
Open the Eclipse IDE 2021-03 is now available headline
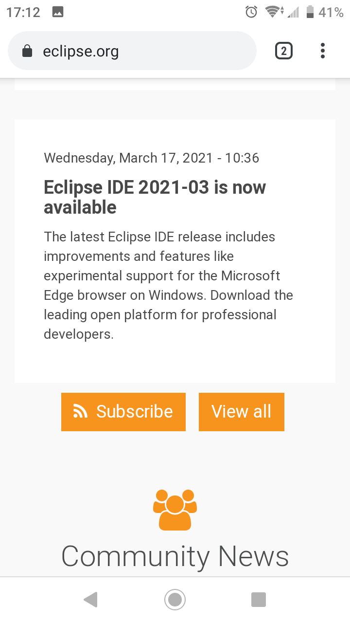pos(155,197)
